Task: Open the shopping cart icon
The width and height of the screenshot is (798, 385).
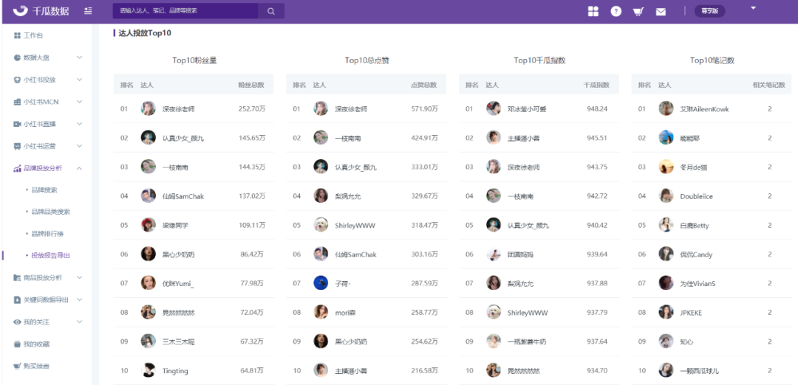Action: point(638,12)
